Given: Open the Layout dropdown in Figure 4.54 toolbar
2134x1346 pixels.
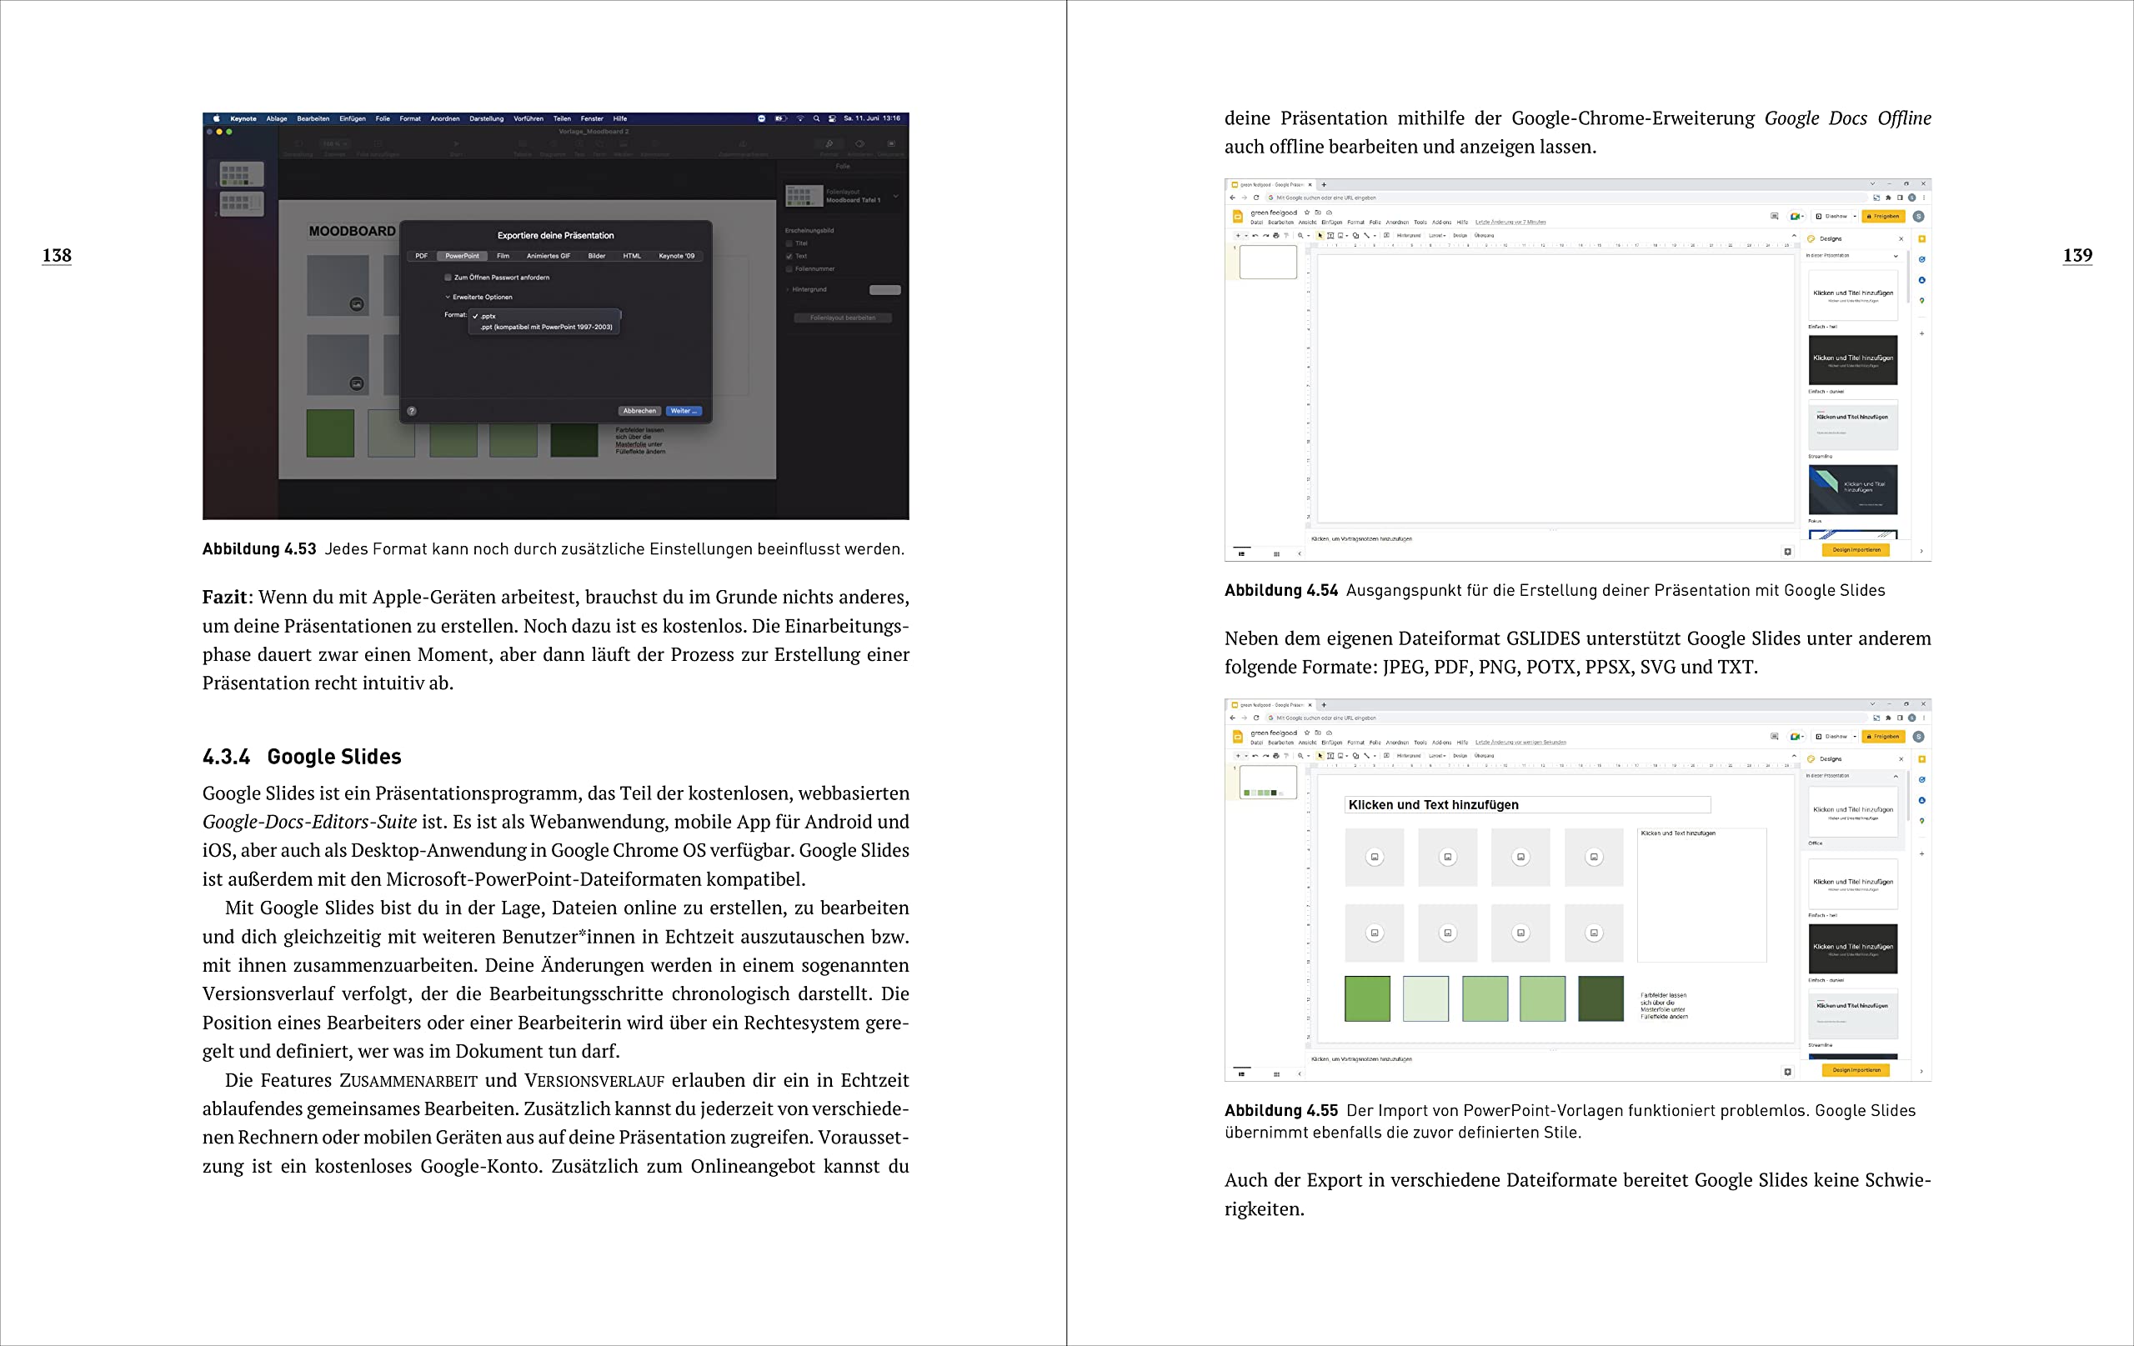Looking at the screenshot, I should point(1436,236).
